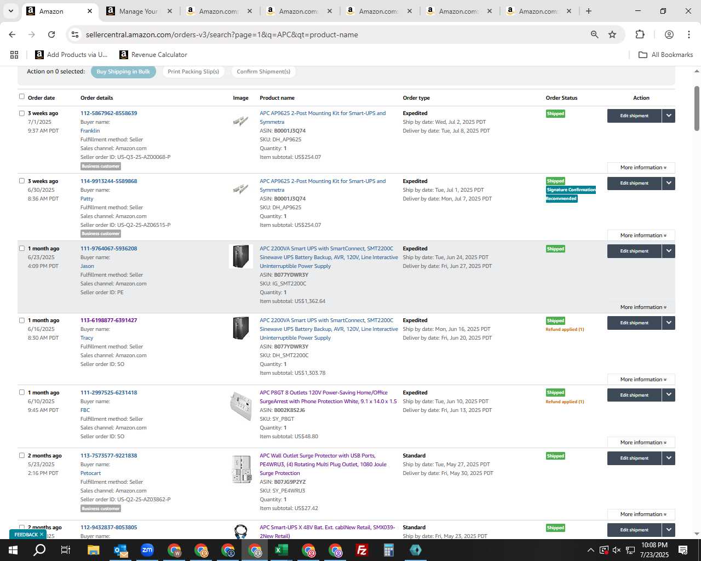Close the first Amazon tab

[x=90, y=11]
